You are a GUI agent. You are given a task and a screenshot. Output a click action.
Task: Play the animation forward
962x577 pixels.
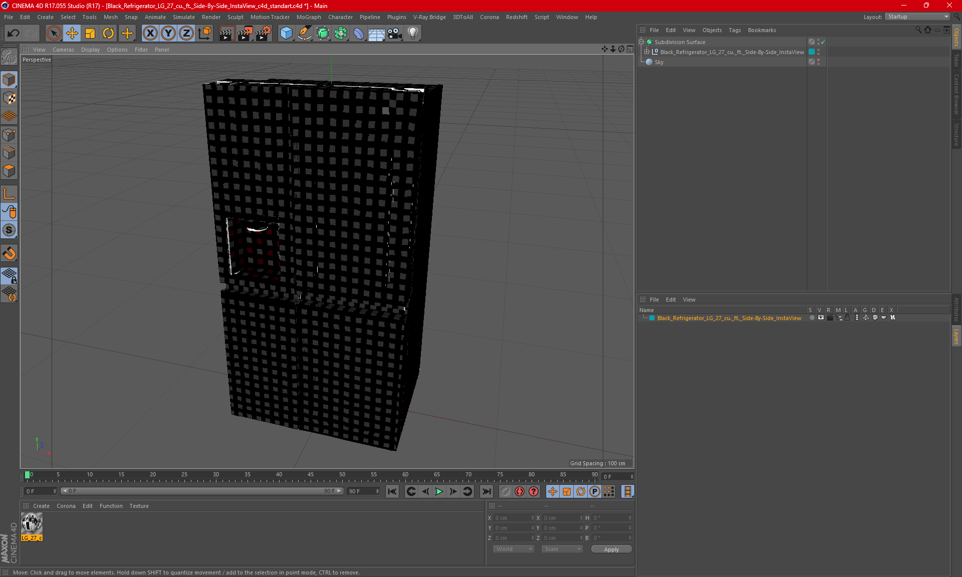coord(439,491)
